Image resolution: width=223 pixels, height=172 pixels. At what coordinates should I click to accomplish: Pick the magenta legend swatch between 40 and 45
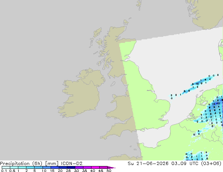(95, 167)
